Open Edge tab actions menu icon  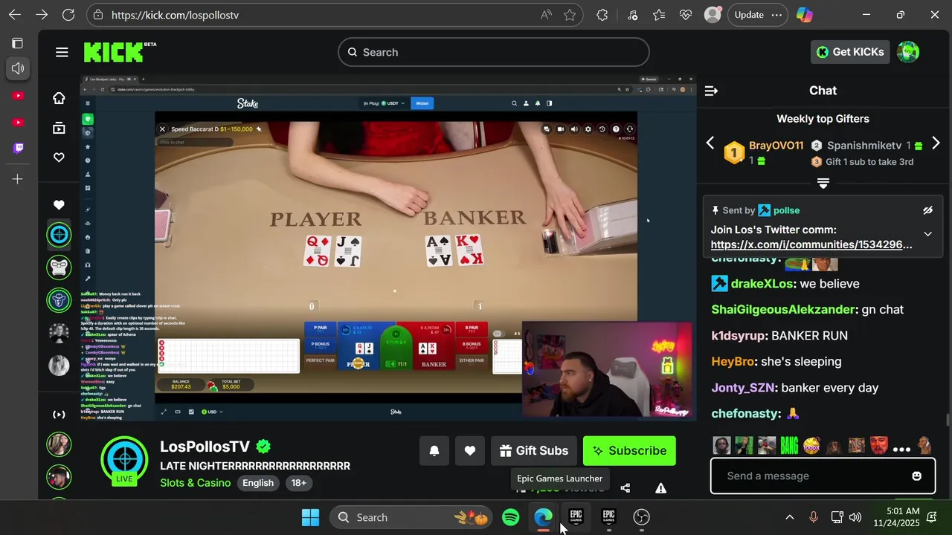(x=18, y=43)
